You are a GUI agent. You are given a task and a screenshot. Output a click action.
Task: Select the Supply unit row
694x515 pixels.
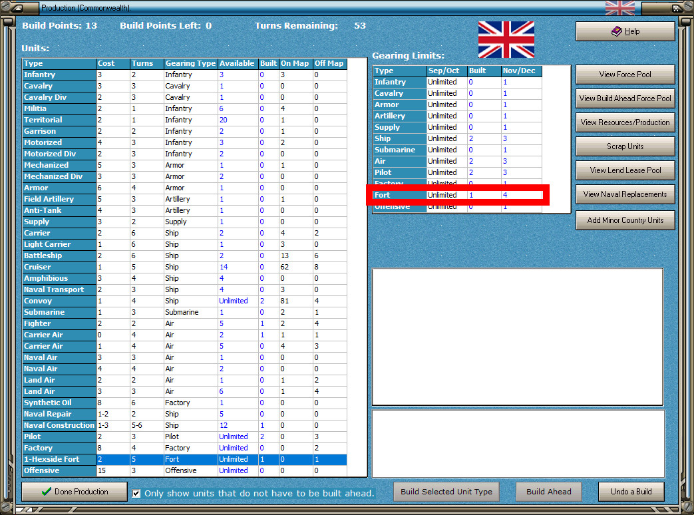184,222
